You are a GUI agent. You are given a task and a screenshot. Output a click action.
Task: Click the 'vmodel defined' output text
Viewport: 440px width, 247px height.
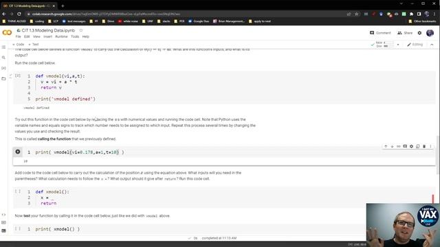[36, 108]
